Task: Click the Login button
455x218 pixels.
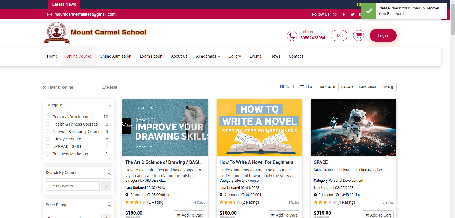Action: pyautogui.click(x=383, y=35)
